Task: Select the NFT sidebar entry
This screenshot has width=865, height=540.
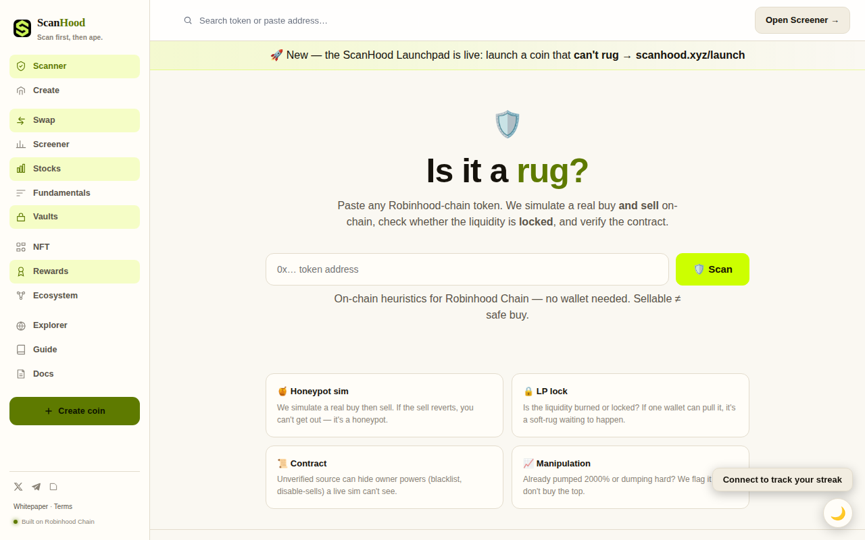Action: coord(74,247)
